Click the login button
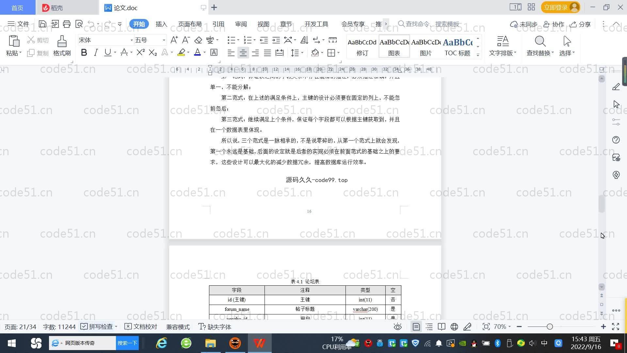This screenshot has width=627, height=353. [x=560, y=7]
